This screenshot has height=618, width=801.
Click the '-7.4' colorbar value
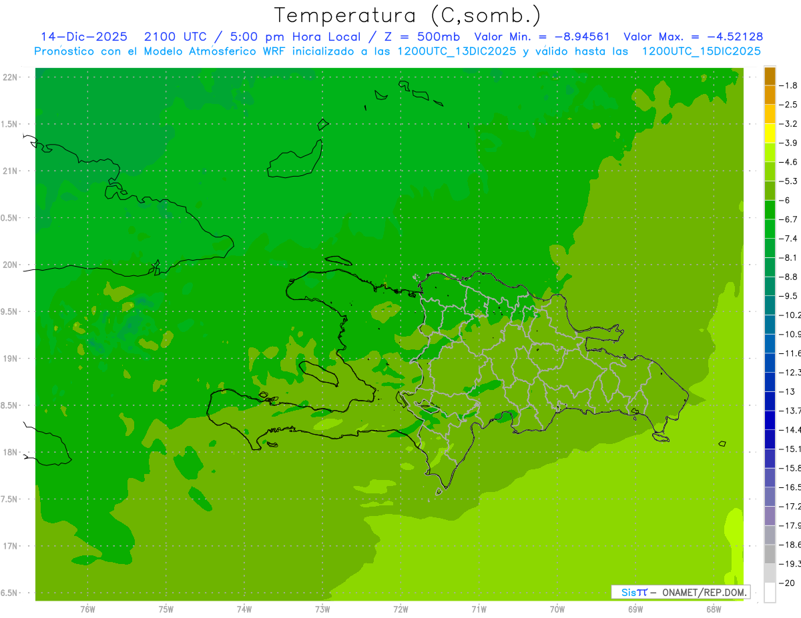(x=788, y=239)
